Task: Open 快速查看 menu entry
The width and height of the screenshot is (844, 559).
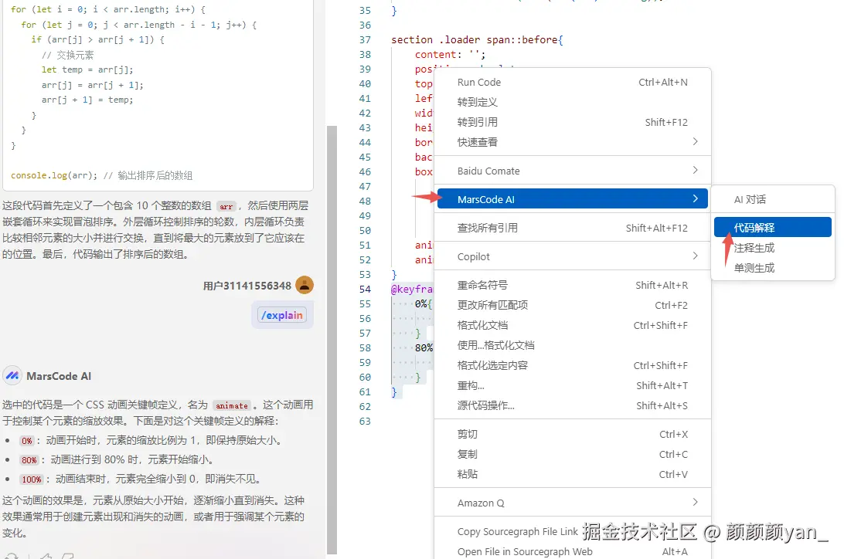Action: (573, 142)
